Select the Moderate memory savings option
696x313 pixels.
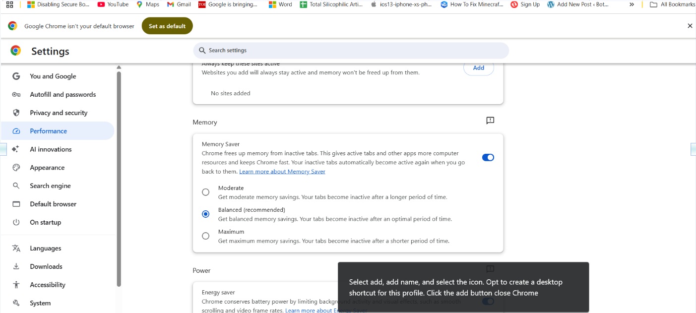[x=205, y=192]
